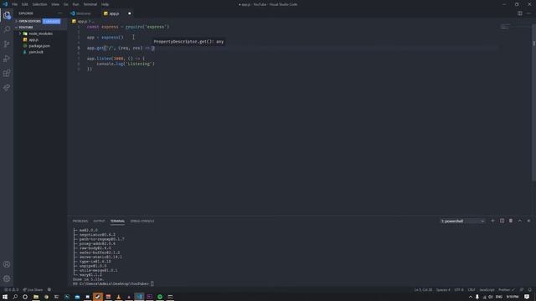
Task: Open the Extensions view
Action: click(x=7, y=73)
